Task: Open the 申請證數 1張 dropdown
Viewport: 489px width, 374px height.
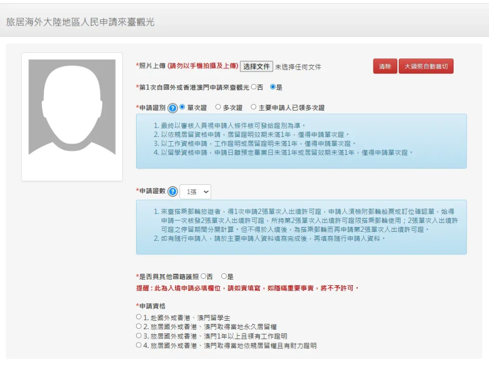Action: point(196,192)
